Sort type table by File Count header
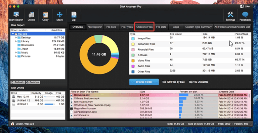258x133 pixels. pos(185,34)
